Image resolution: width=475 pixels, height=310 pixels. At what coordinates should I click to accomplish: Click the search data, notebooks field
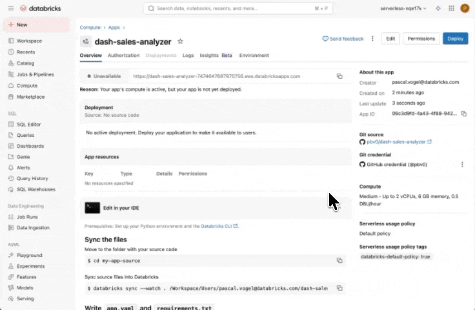[x=237, y=8]
